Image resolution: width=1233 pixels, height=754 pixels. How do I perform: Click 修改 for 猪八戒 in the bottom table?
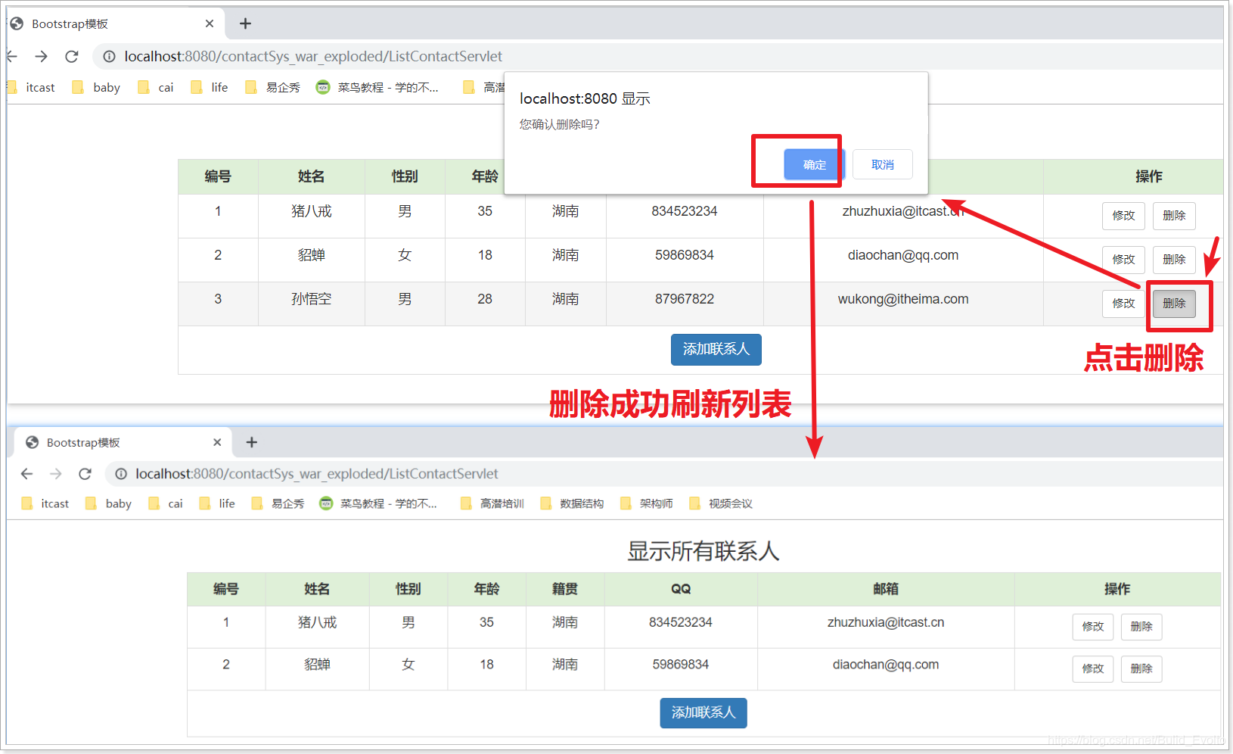point(1093,627)
